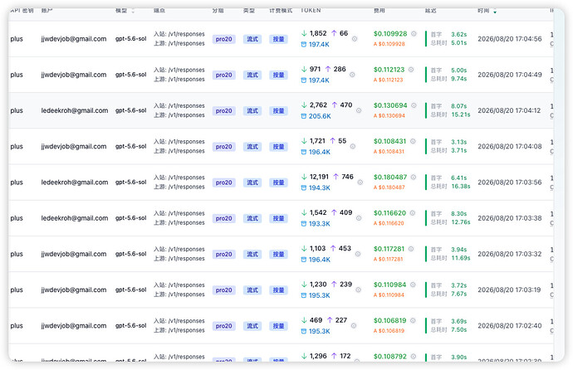Viewport: 573px width, 370px height.
Task: Click the orange A $0.130694 amount
Action: coord(389,115)
